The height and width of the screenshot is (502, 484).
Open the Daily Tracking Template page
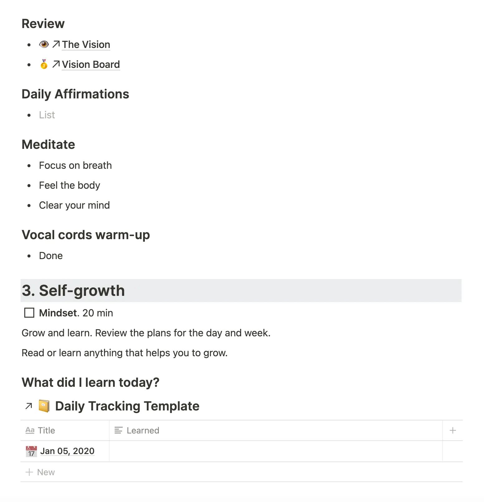point(127,406)
